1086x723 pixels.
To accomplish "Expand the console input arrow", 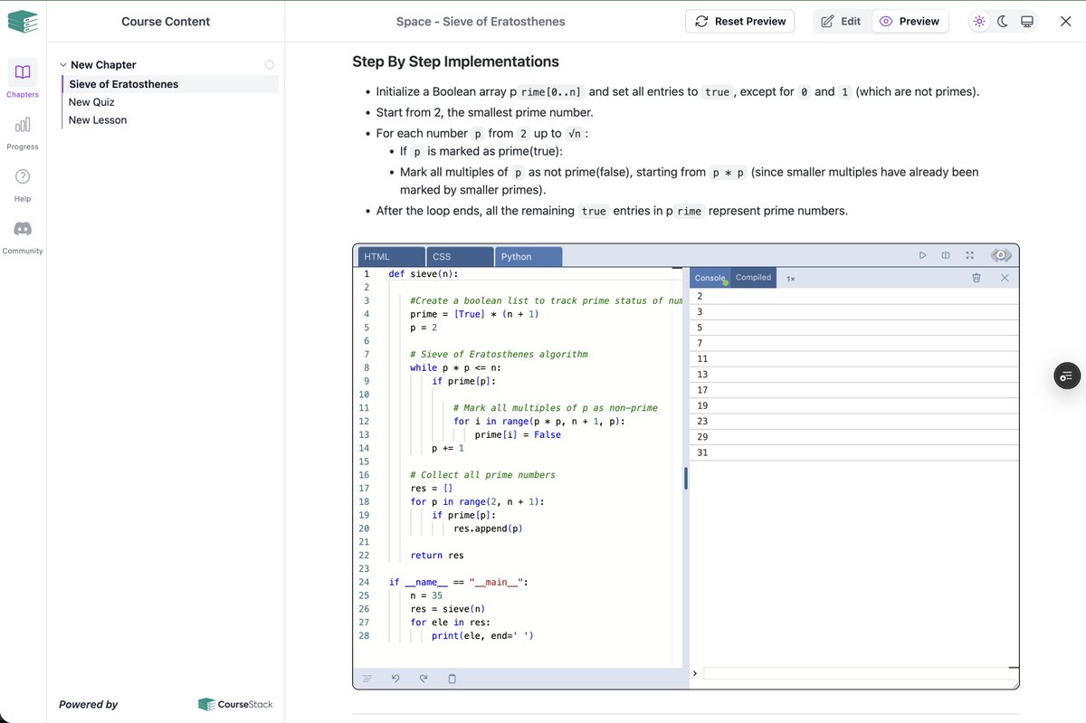I will [693, 672].
